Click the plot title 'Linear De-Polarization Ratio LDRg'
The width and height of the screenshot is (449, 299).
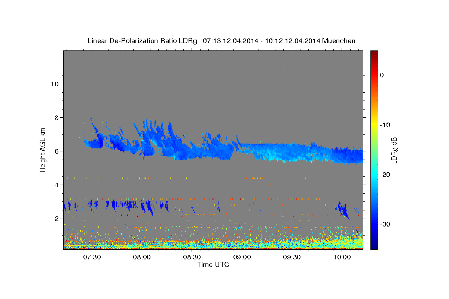142,41
